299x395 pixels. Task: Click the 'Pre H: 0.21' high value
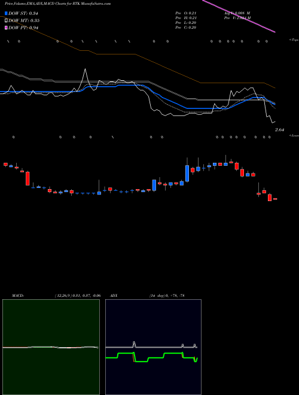[x=186, y=18]
